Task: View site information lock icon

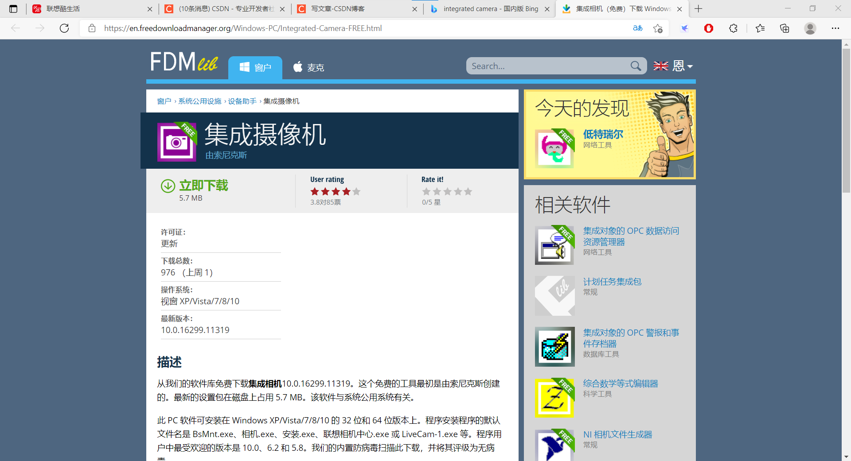Action: [x=92, y=28]
